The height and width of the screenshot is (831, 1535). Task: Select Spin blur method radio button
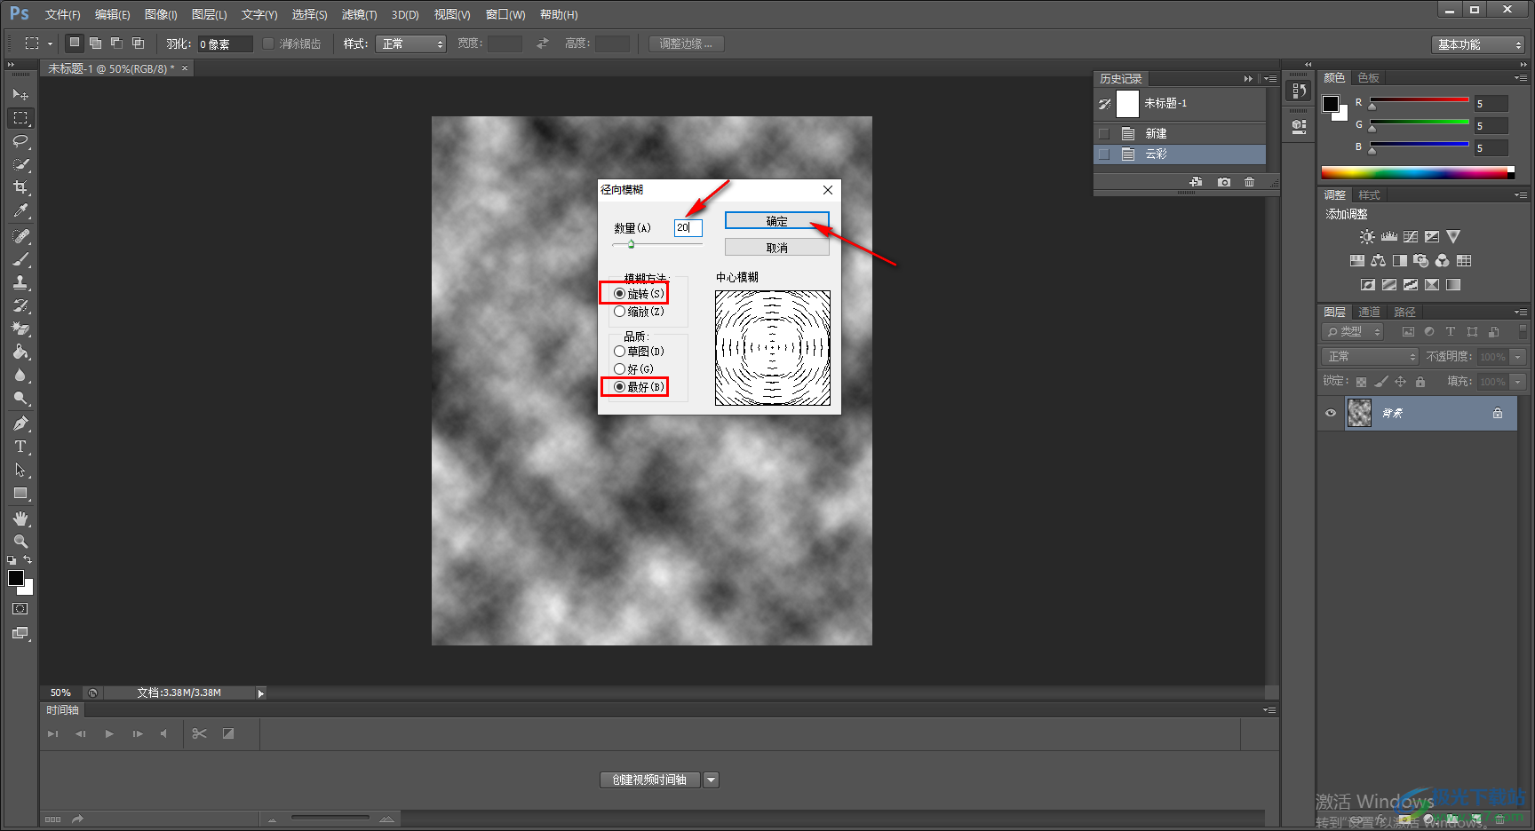tap(619, 294)
